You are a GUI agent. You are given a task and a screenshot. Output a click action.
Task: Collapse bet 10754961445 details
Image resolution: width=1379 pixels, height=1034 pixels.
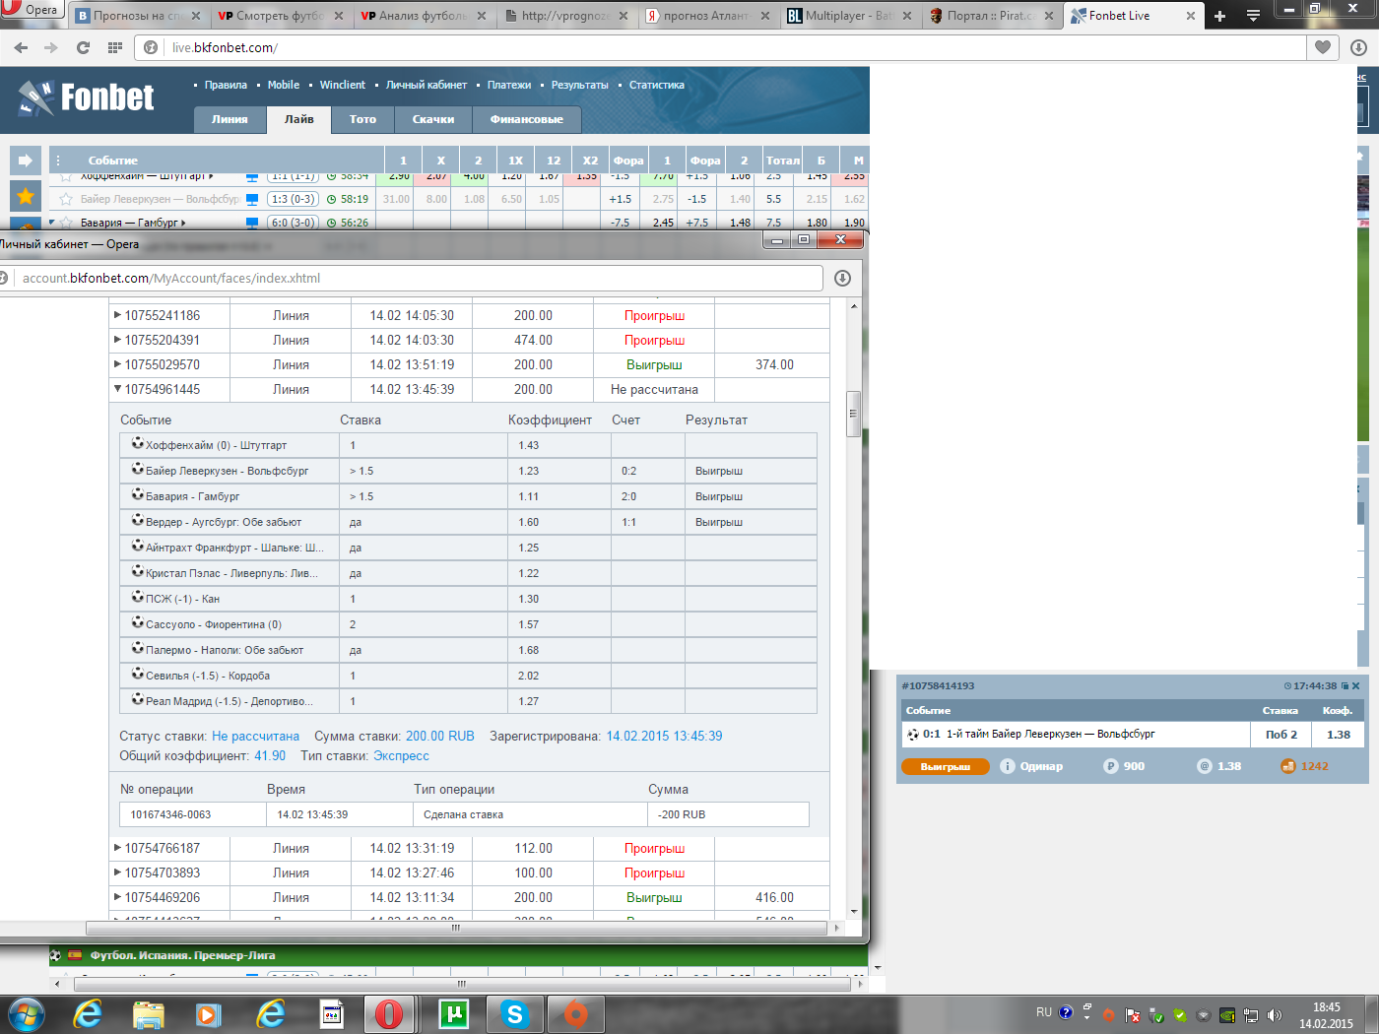tap(117, 389)
